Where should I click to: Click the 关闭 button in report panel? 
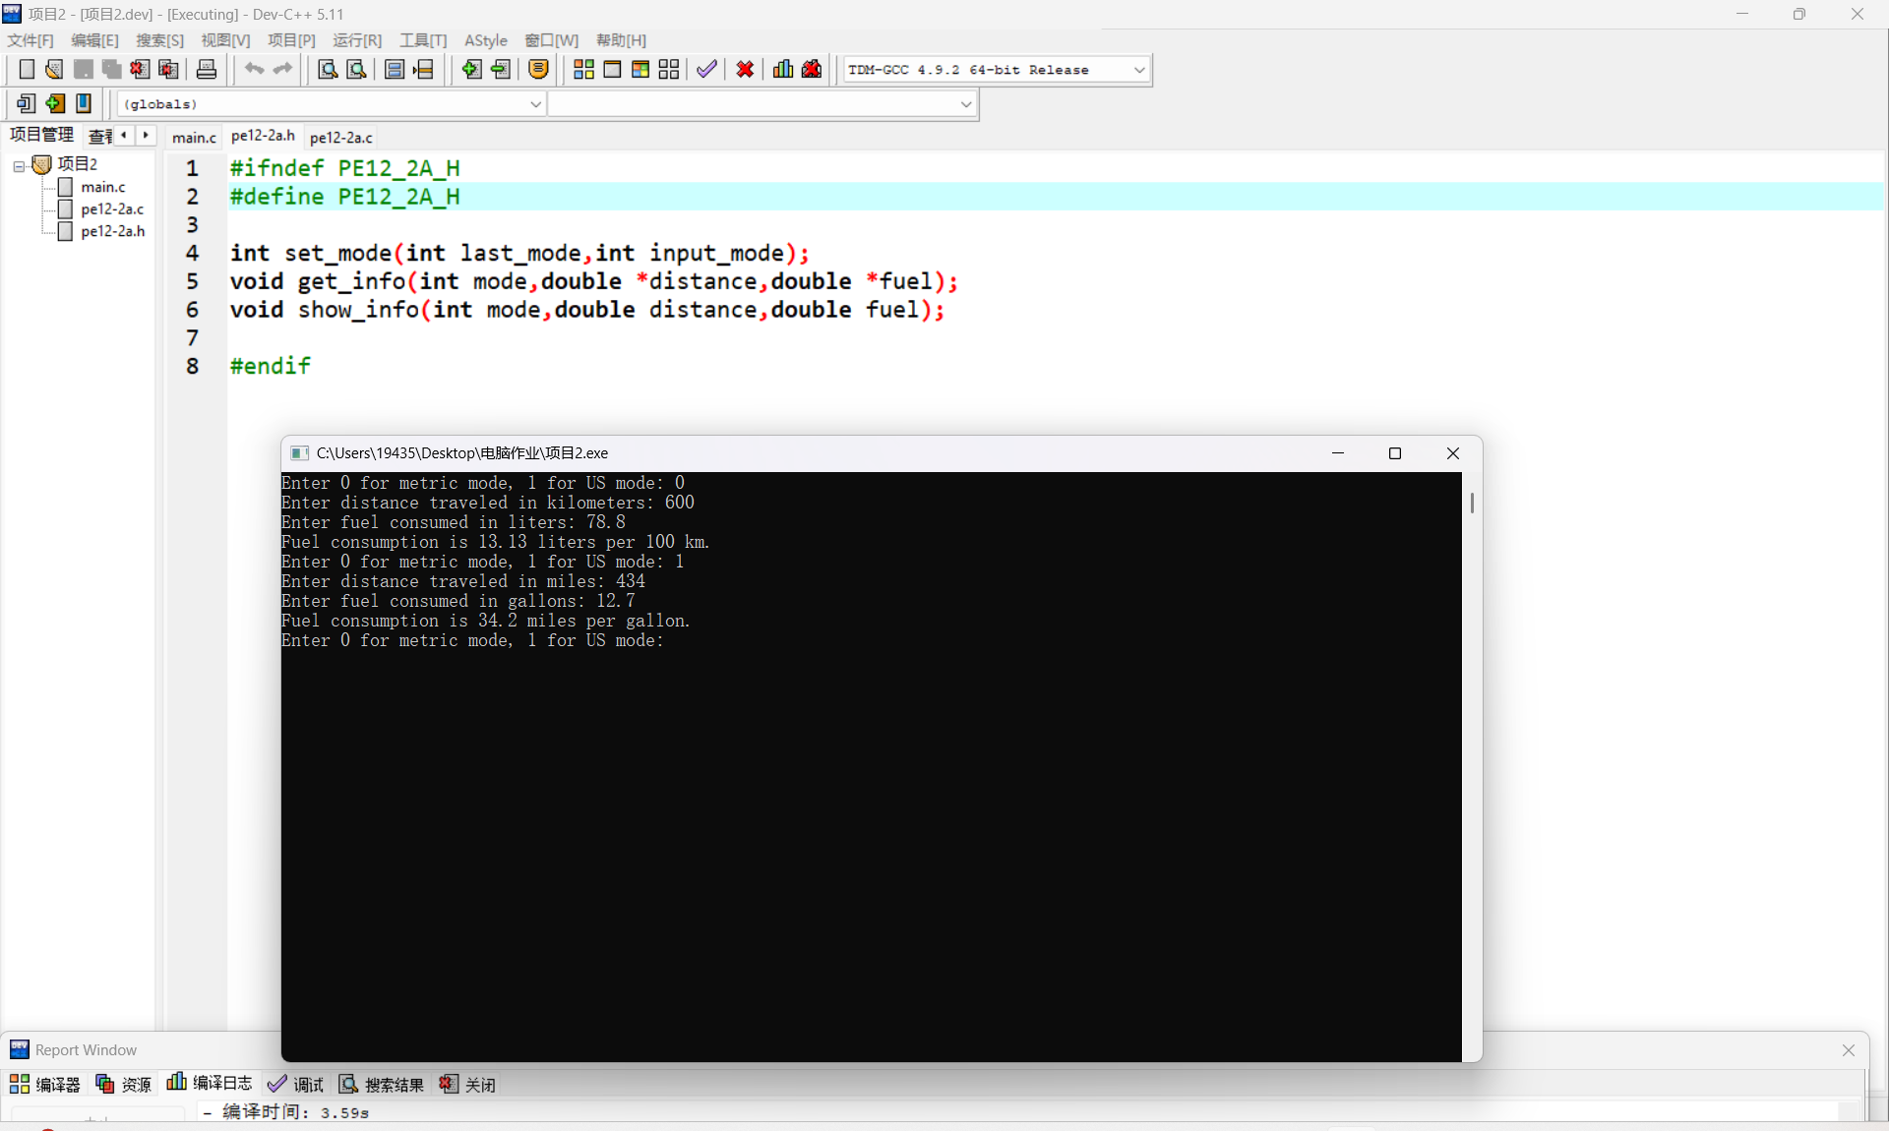point(467,1084)
